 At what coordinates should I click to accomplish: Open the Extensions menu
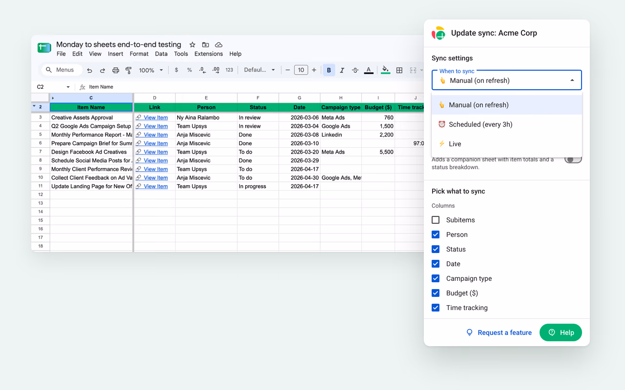click(x=208, y=54)
